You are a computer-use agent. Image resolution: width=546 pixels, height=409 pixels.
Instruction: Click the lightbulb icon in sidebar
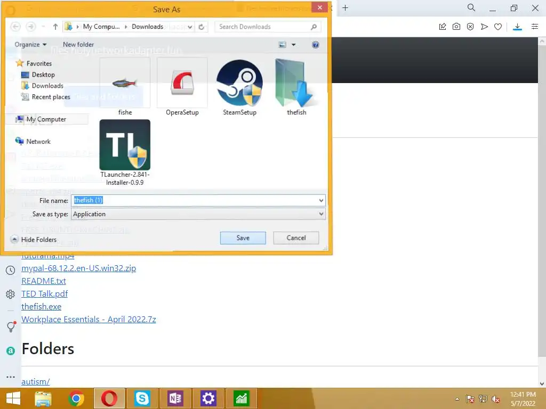(11, 326)
